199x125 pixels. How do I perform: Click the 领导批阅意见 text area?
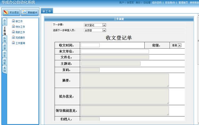(x=125, y=111)
